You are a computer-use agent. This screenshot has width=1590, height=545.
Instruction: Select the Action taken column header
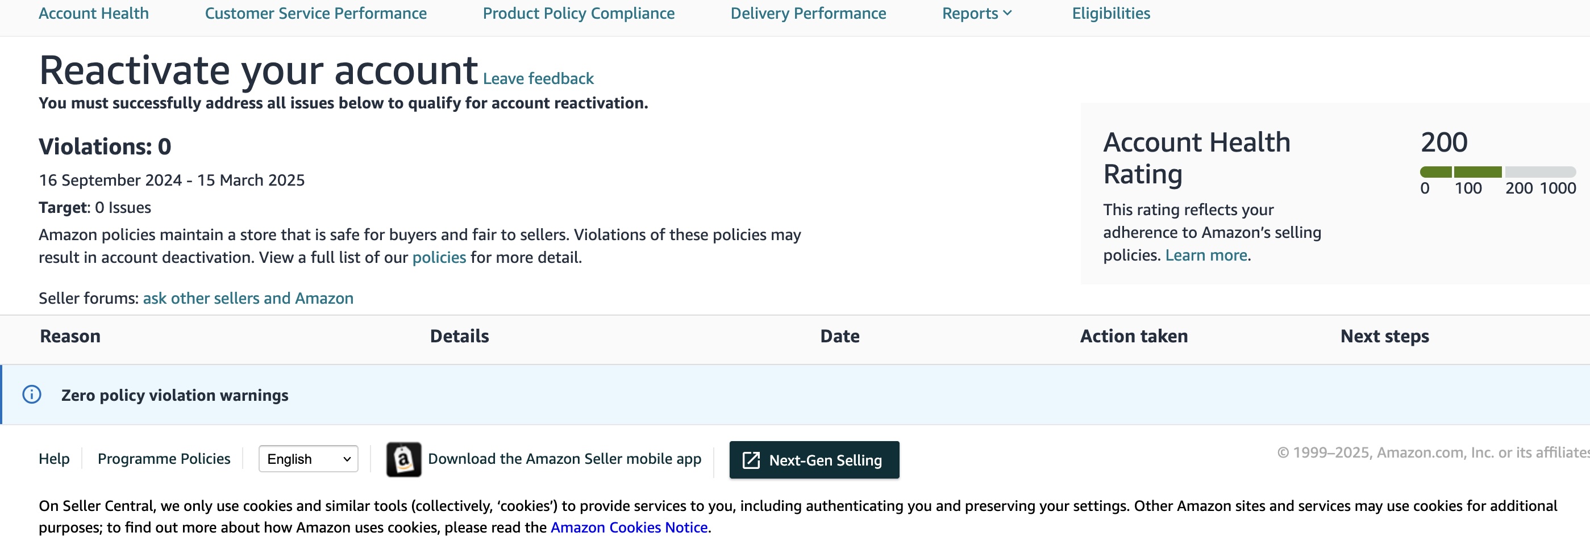click(1133, 336)
